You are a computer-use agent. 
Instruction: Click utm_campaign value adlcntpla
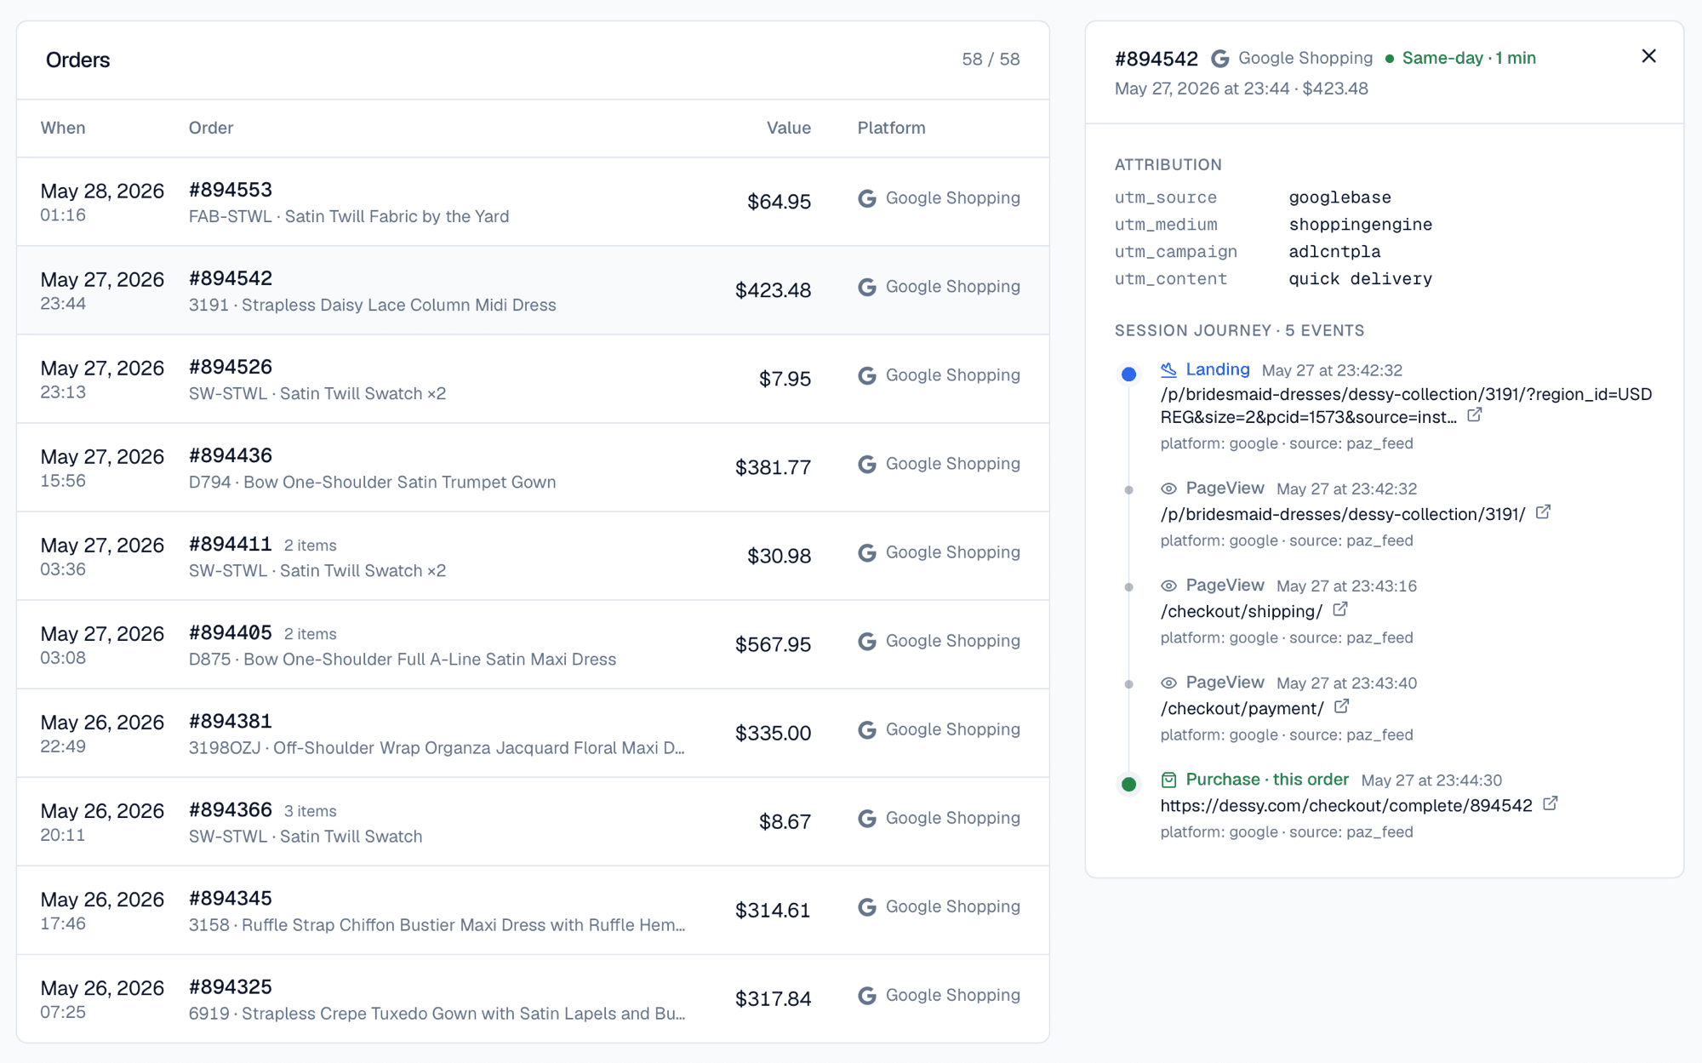click(1334, 252)
